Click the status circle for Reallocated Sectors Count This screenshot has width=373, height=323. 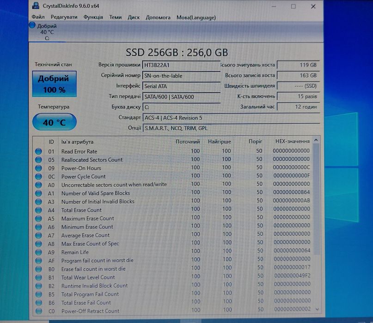coord(38,160)
